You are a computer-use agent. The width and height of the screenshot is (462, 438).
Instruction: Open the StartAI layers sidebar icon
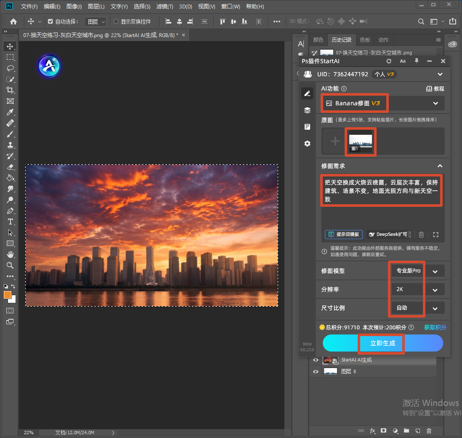pyautogui.click(x=307, y=110)
